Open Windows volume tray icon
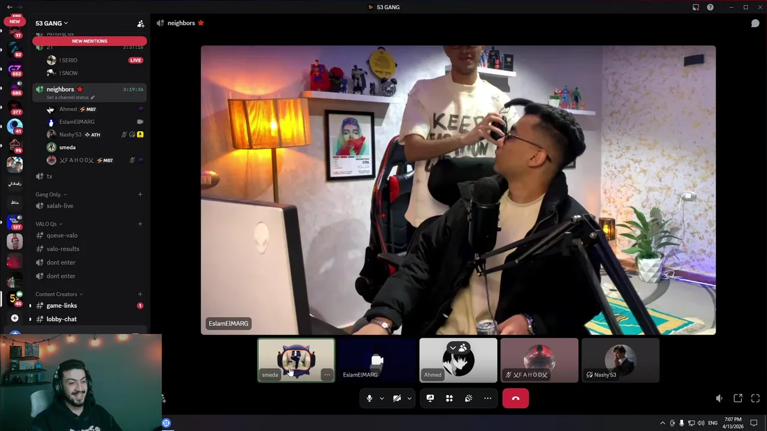The width and height of the screenshot is (767, 431). [x=701, y=423]
